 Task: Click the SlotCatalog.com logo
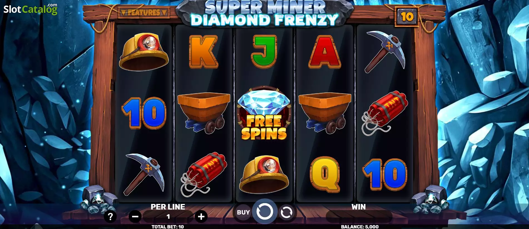coord(30,9)
